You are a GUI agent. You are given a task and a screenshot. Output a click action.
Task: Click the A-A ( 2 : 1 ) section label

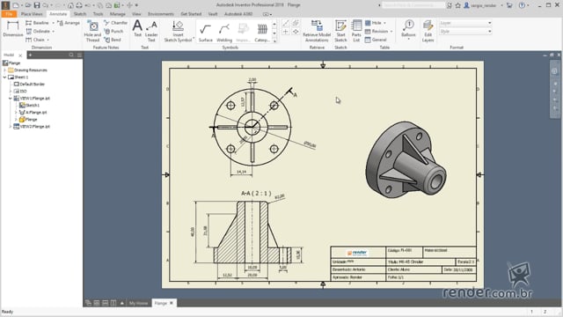256,194
